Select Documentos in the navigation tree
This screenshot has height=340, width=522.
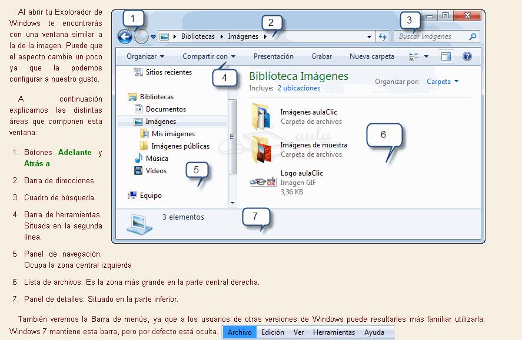click(165, 109)
